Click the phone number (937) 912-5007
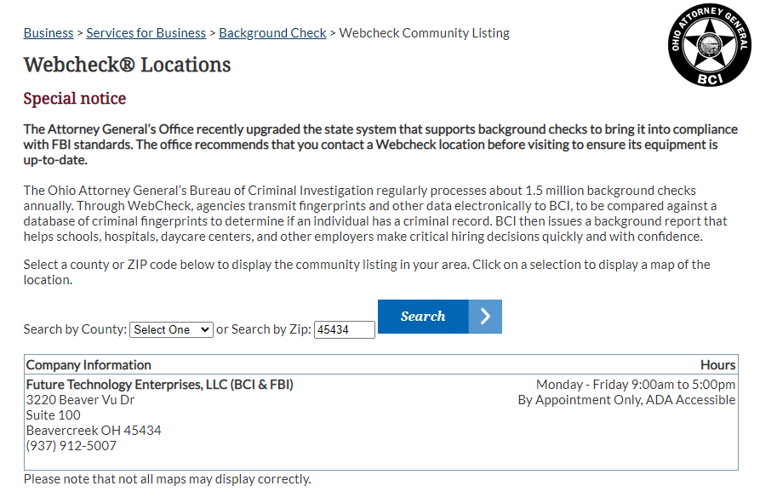Image resolution: width=760 pixels, height=503 pixels. point(71,446)
